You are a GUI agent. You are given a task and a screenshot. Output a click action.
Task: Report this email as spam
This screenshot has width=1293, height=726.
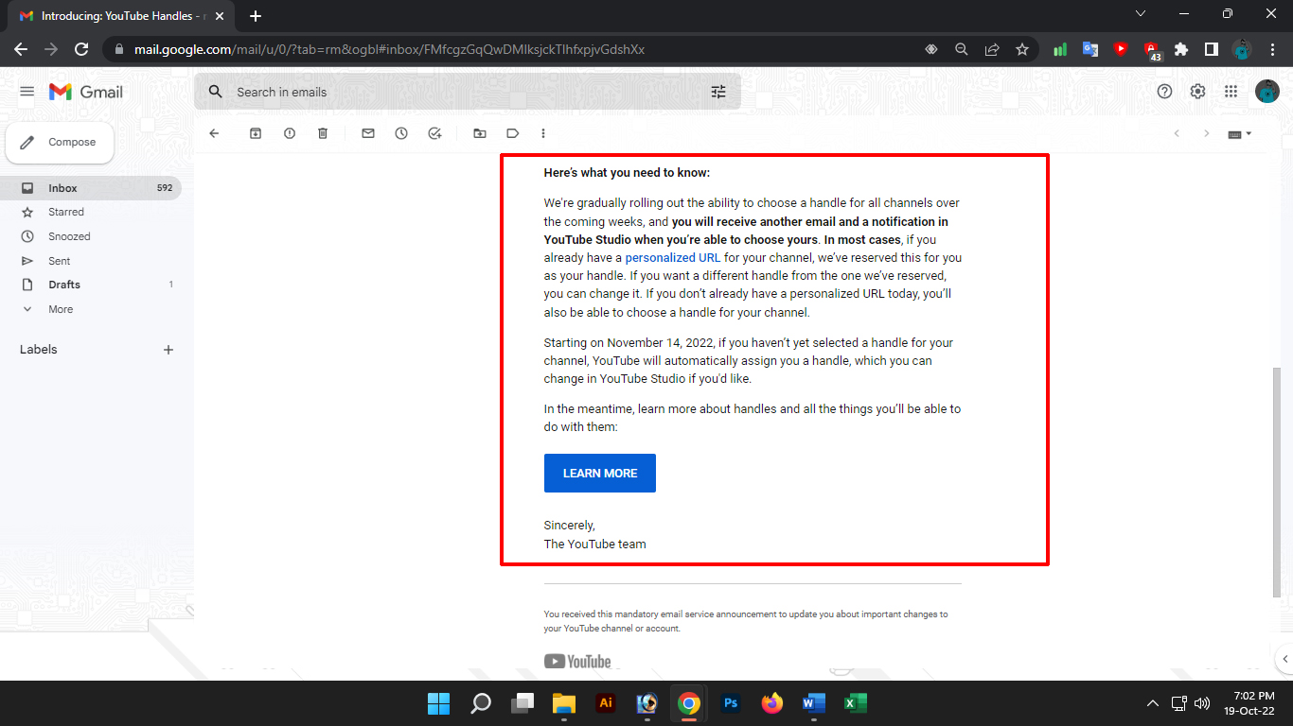290,133
